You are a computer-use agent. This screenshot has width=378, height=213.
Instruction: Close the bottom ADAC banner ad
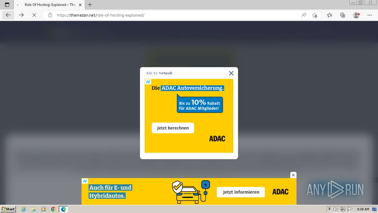coord(293,175)
